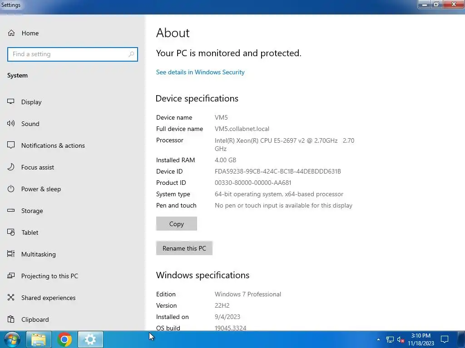This screenshot has height=348, width=465.
Task: Click the Windows specifications heading
Action: click(203, 275)
